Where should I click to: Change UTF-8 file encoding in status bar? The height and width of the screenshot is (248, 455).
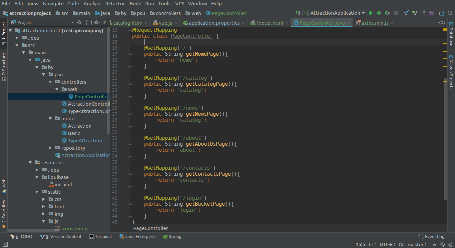coord(388,245)
